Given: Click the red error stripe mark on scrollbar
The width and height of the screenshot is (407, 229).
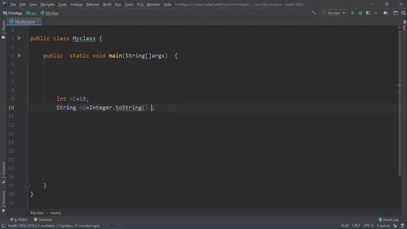Looking at the screenshot, I should 399,92.
